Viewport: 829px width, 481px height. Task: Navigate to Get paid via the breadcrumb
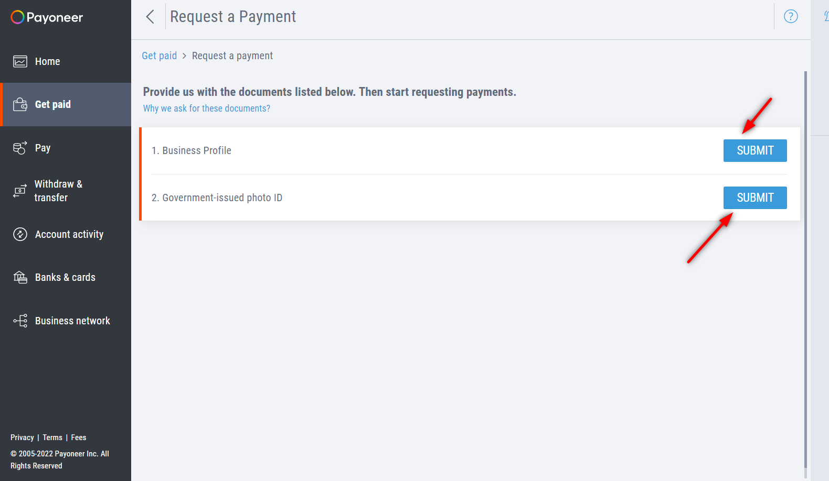(160, 55)
